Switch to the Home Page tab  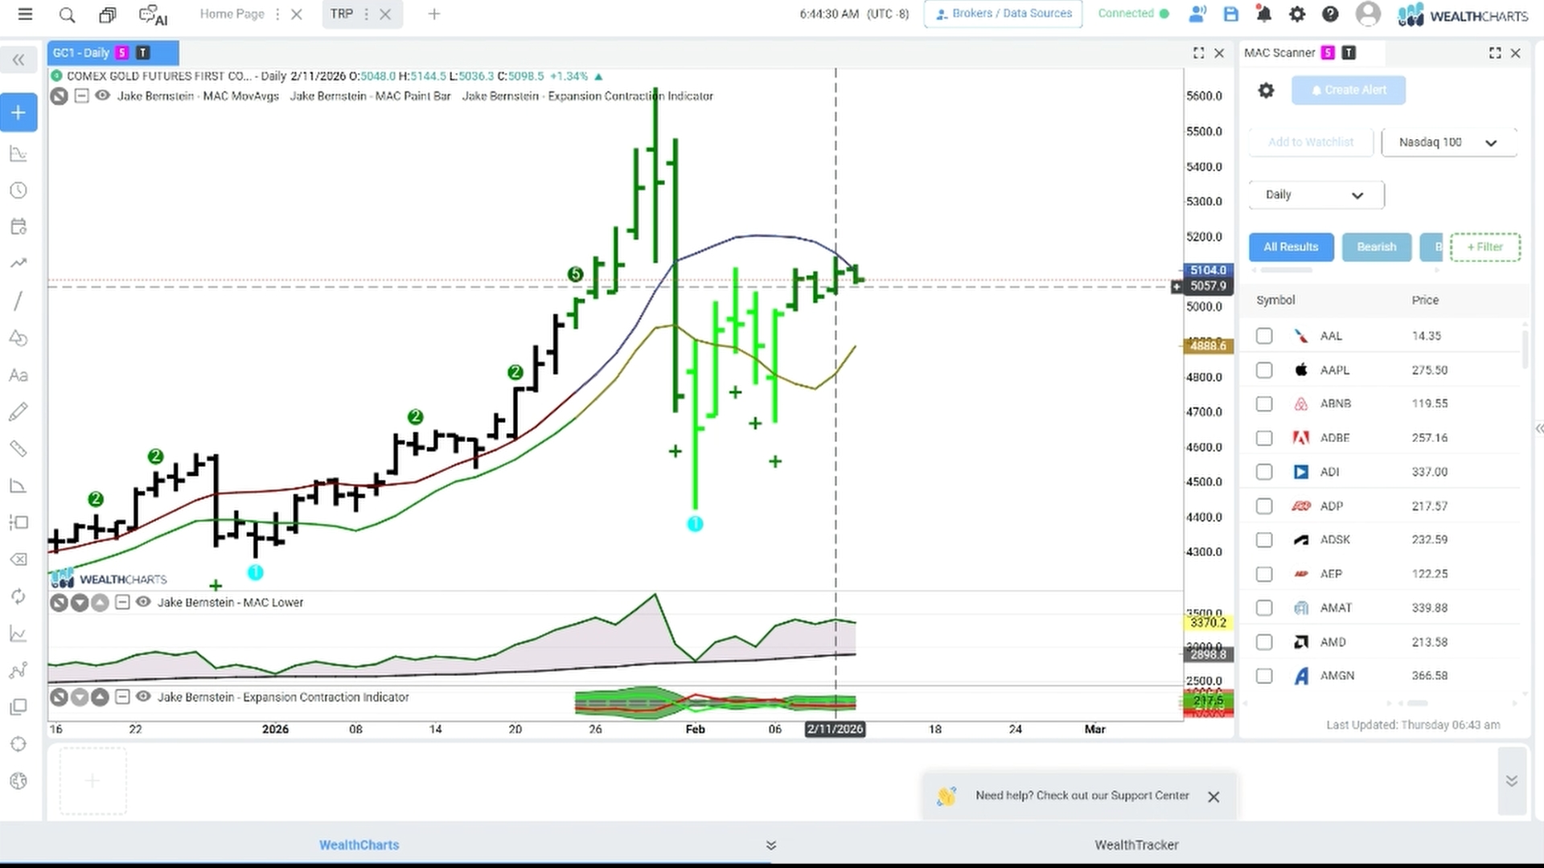point(232,14)
